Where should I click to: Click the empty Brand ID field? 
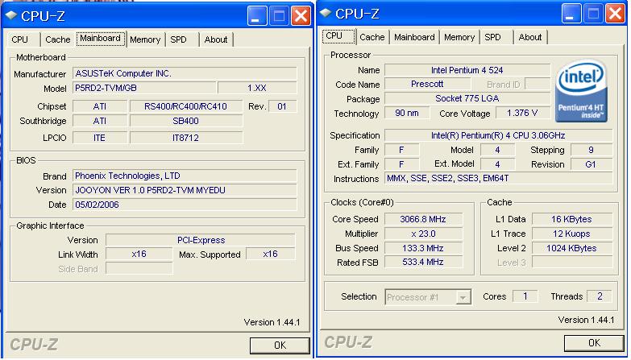coord(538,84)
